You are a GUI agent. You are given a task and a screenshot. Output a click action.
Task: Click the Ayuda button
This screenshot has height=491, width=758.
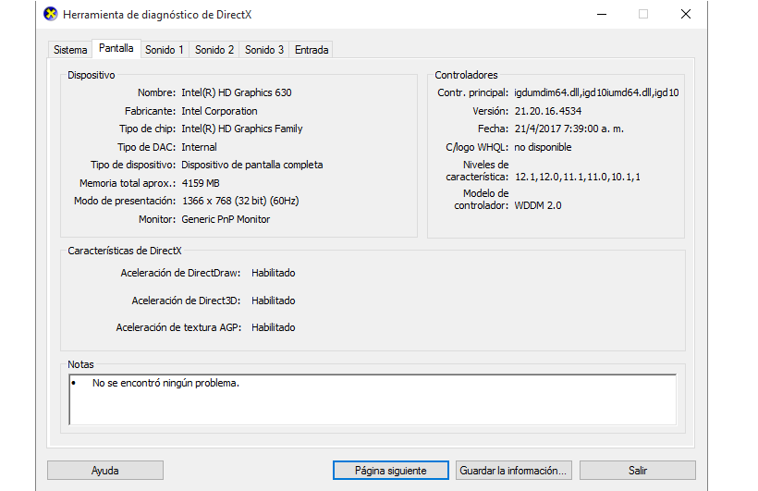pyautogui.click(x=104, y=471)
